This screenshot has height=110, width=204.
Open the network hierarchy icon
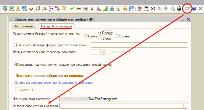[112, 9]
